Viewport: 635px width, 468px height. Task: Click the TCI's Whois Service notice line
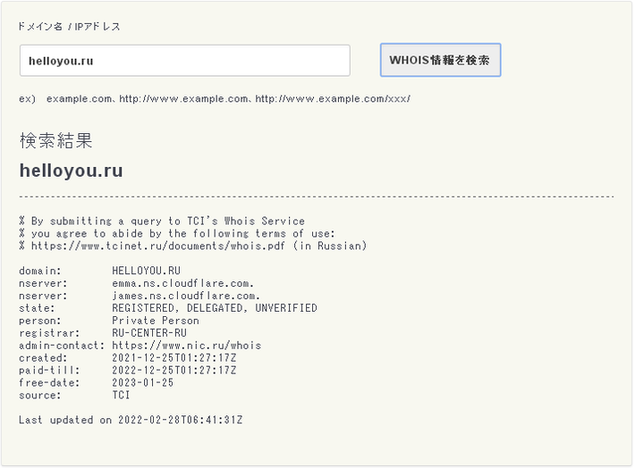click(162, 221)
